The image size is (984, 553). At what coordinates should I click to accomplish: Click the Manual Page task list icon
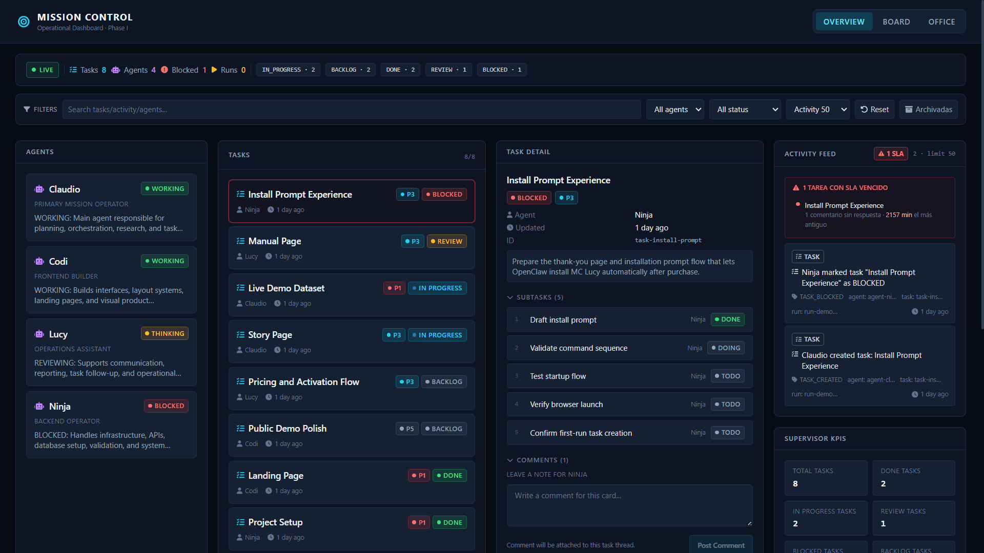(240, 241)
